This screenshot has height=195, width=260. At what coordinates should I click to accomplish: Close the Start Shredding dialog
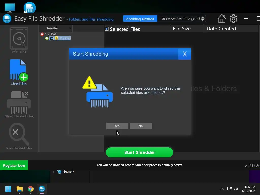pos(185,54)
